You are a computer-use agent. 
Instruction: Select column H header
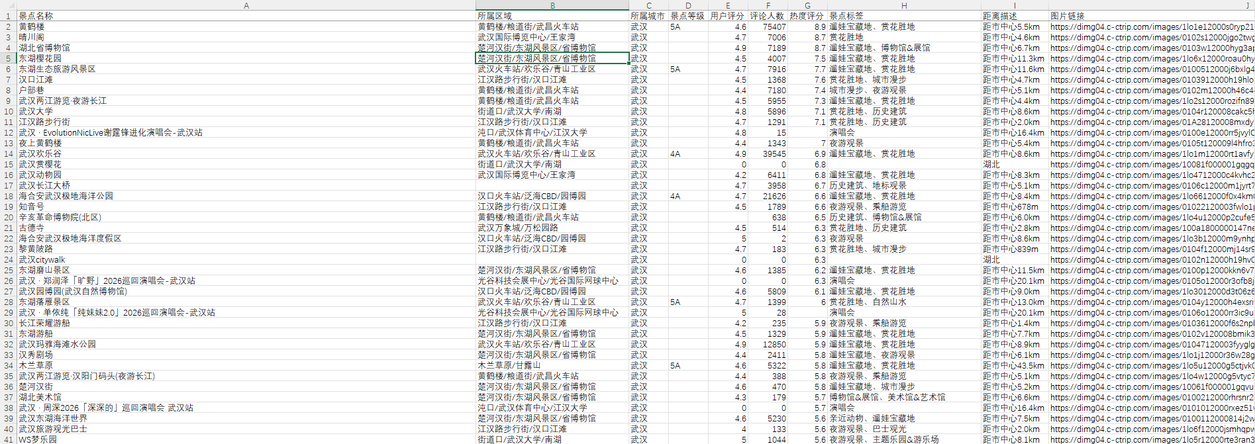[x=904, y=5]
